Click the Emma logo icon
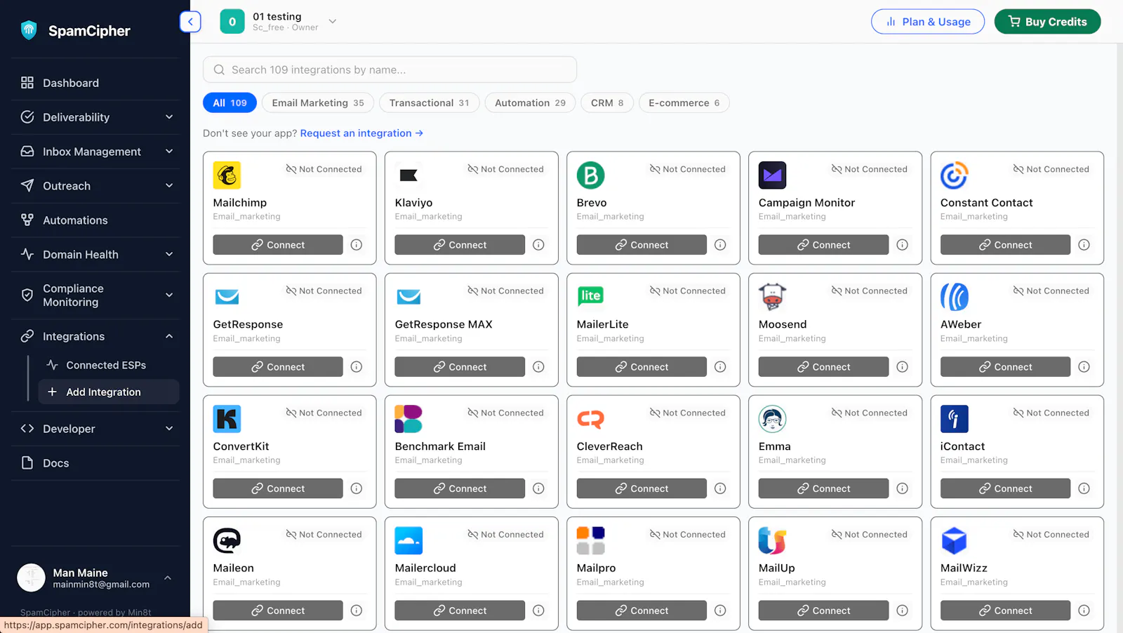The width and height of the screenshot is (1123, 633). [x=772, y=419]
